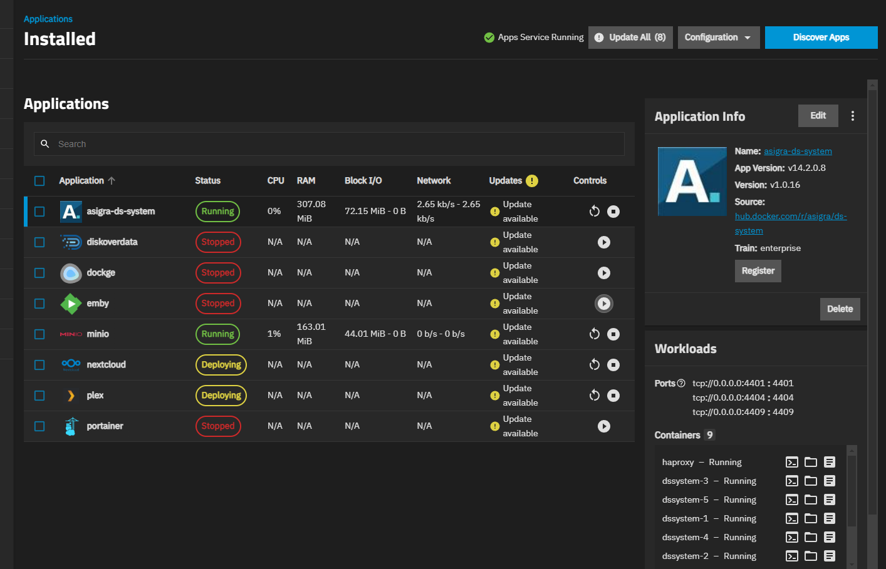886x569 pixels.
Task: Toggle the select-all applications checkbox
Action: [39, 181]
